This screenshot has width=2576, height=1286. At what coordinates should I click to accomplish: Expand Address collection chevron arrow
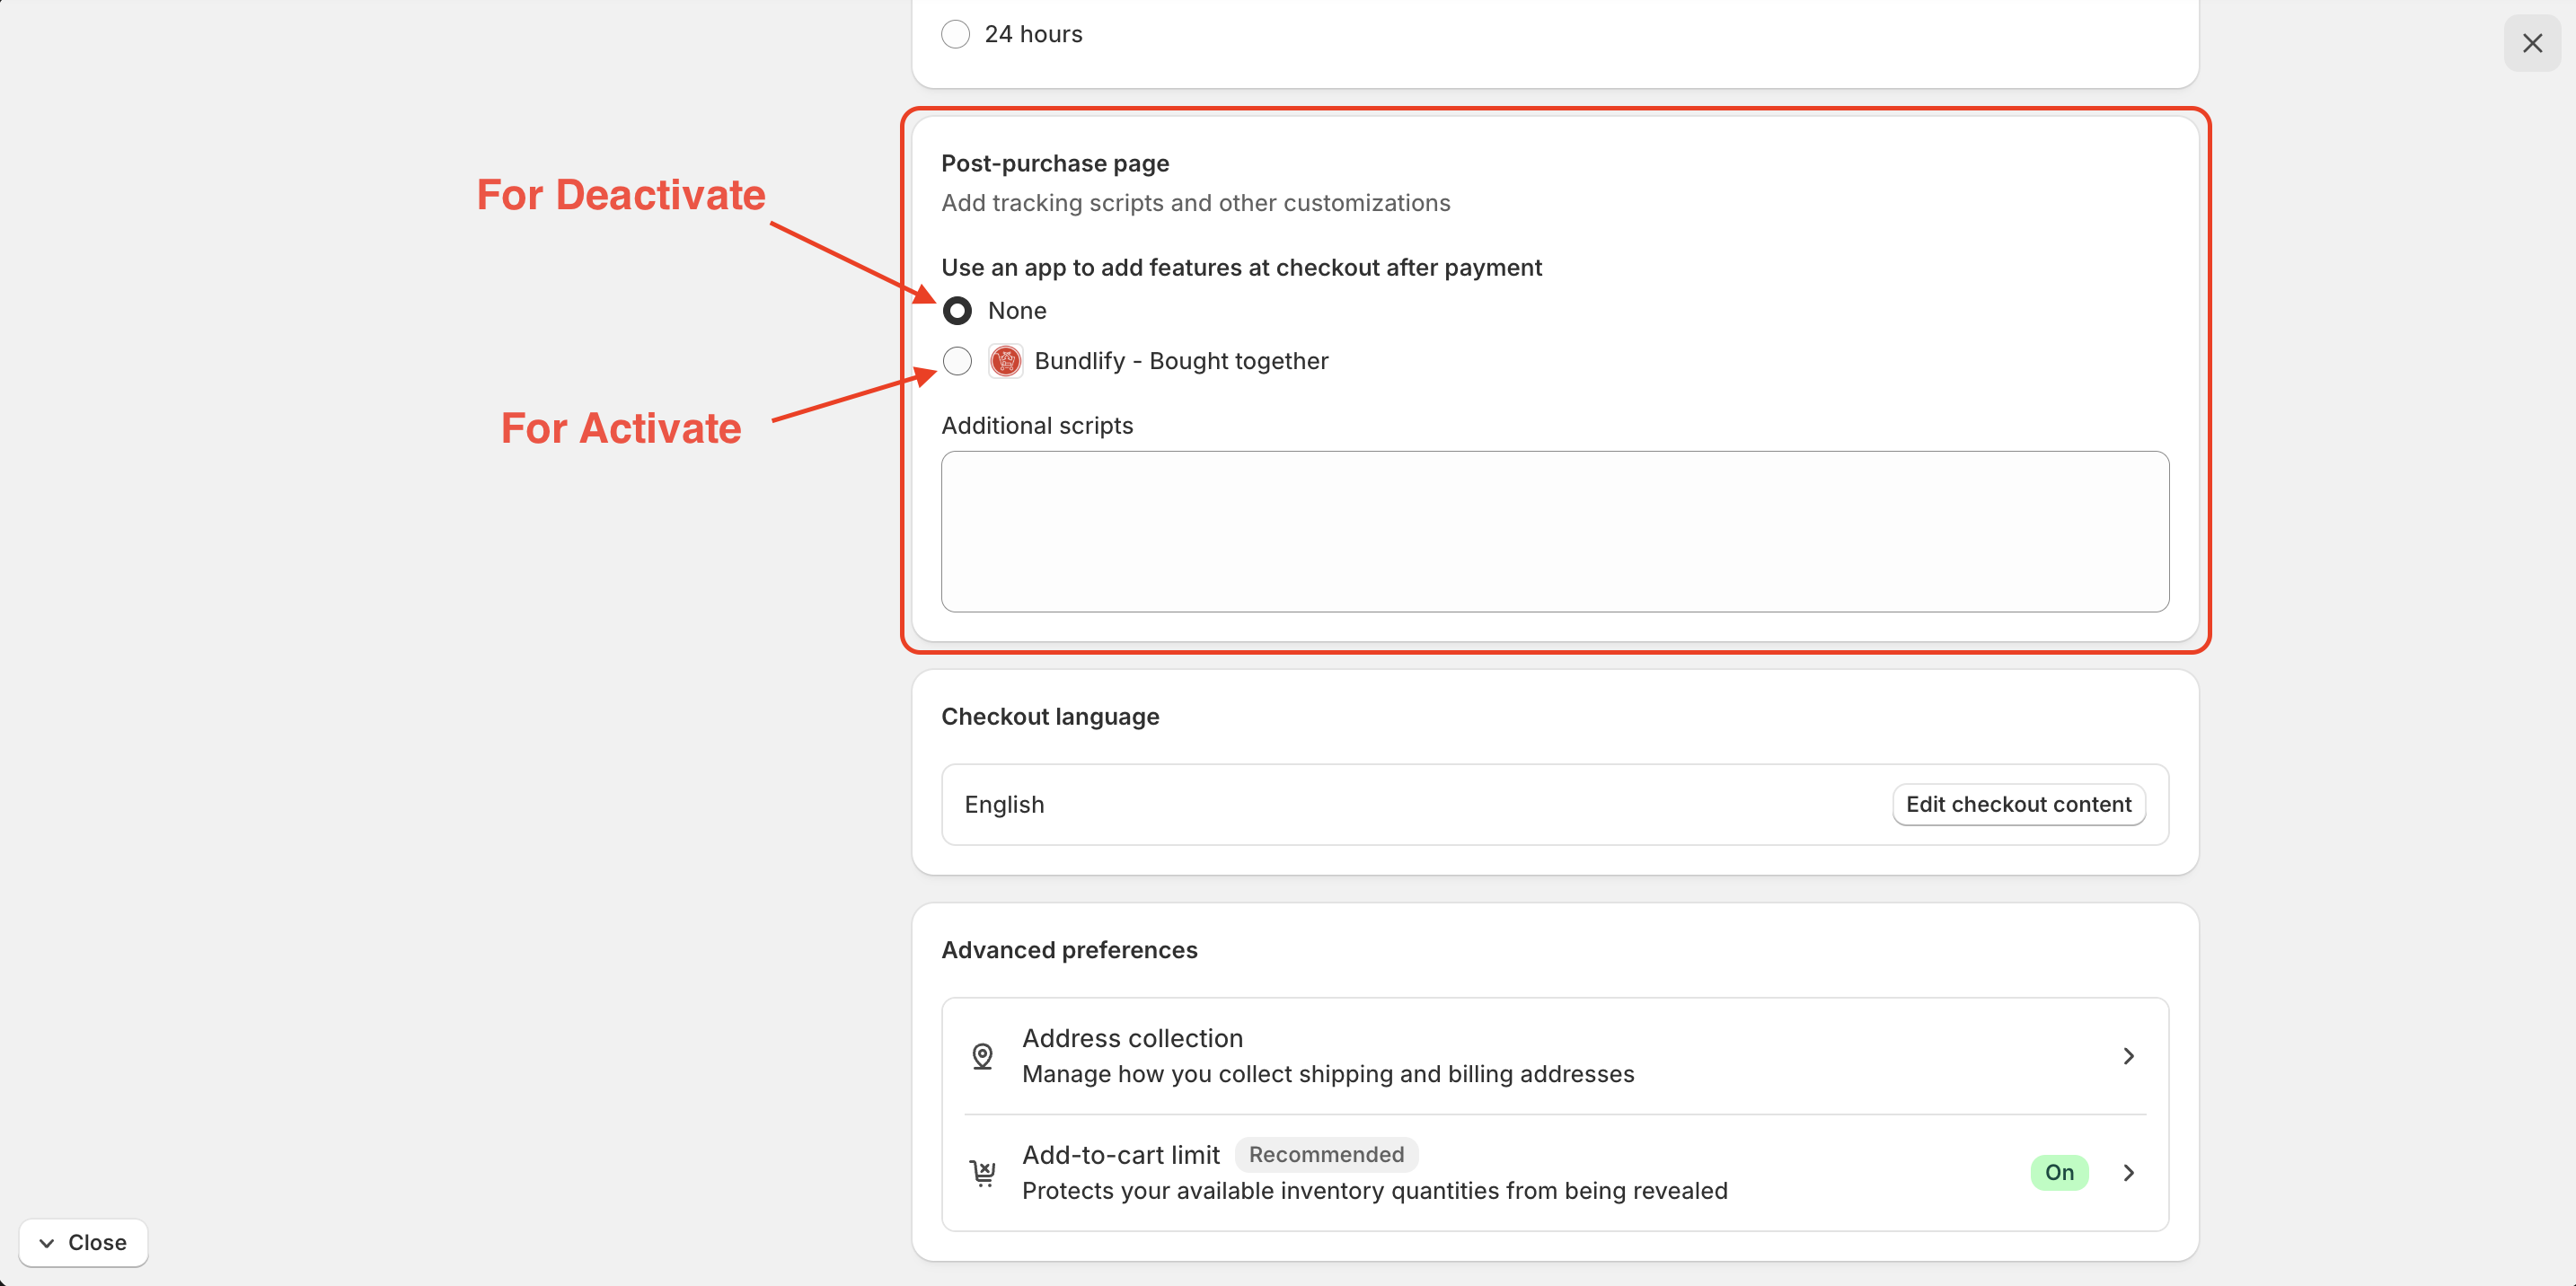point(2128,1056)
